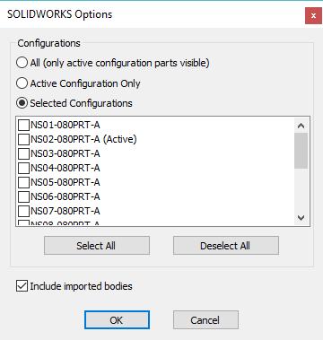Confirm the dialog with OK
Screen dimensions: 323x340
tap(117, 320)
